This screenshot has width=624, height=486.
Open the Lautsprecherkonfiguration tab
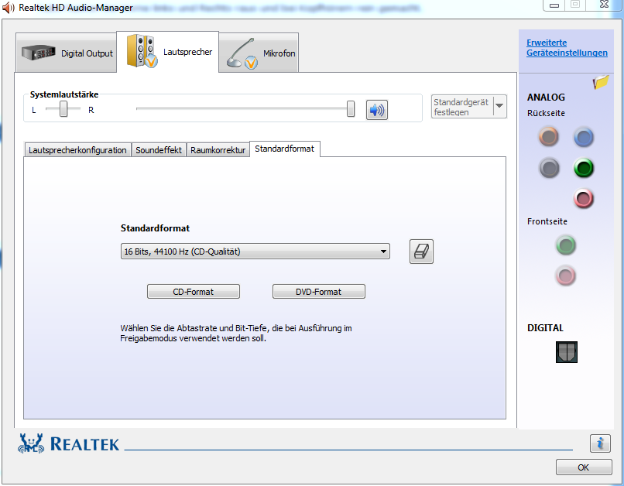click(77, 150)
